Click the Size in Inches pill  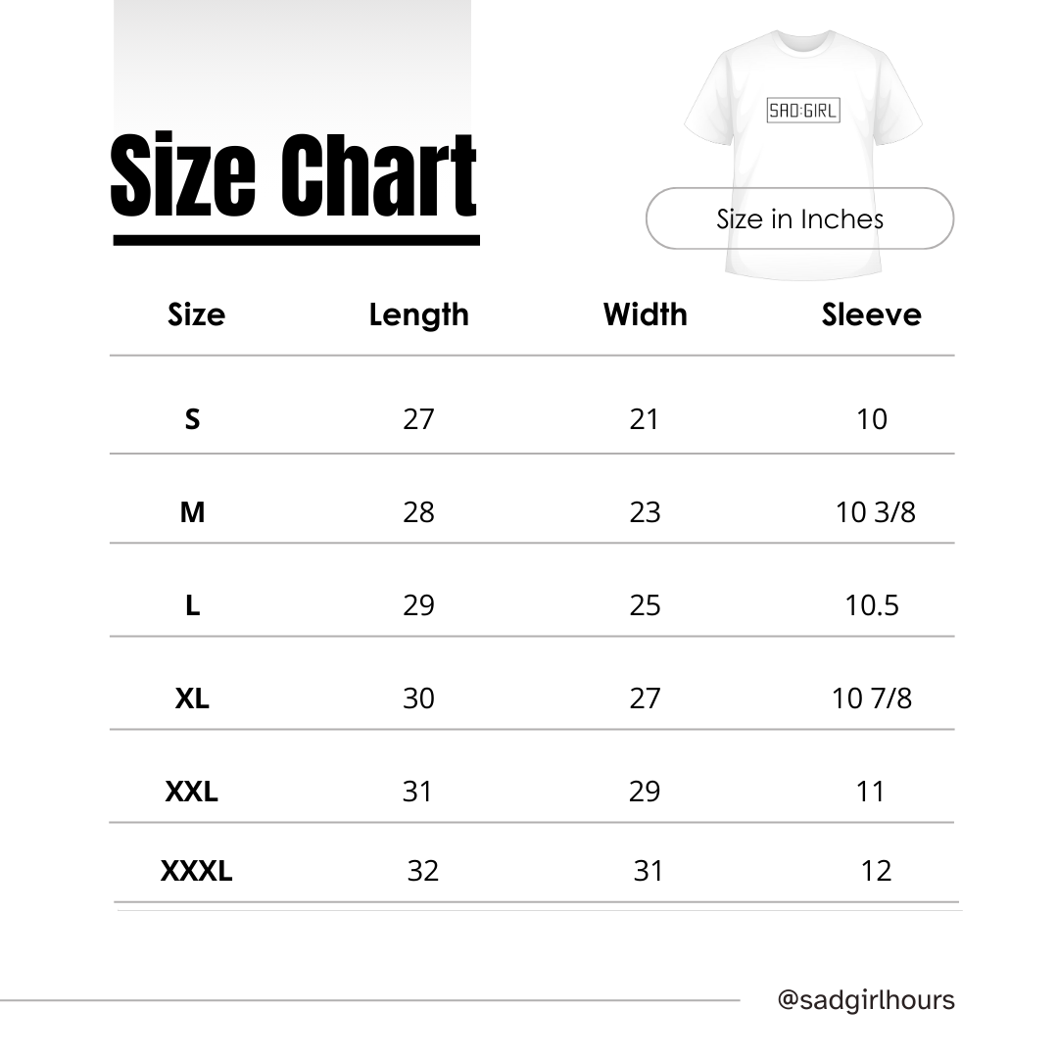[x=799, y=218]
